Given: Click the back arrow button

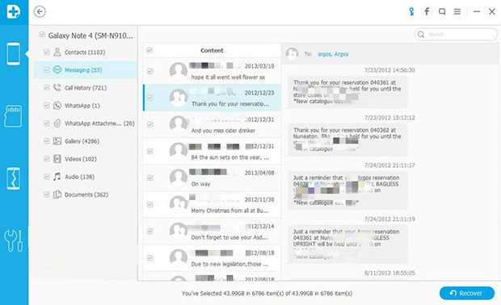Looking at the screenshot, I should 40,12.
